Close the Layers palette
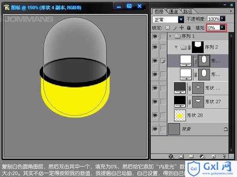 pos(231,5)
